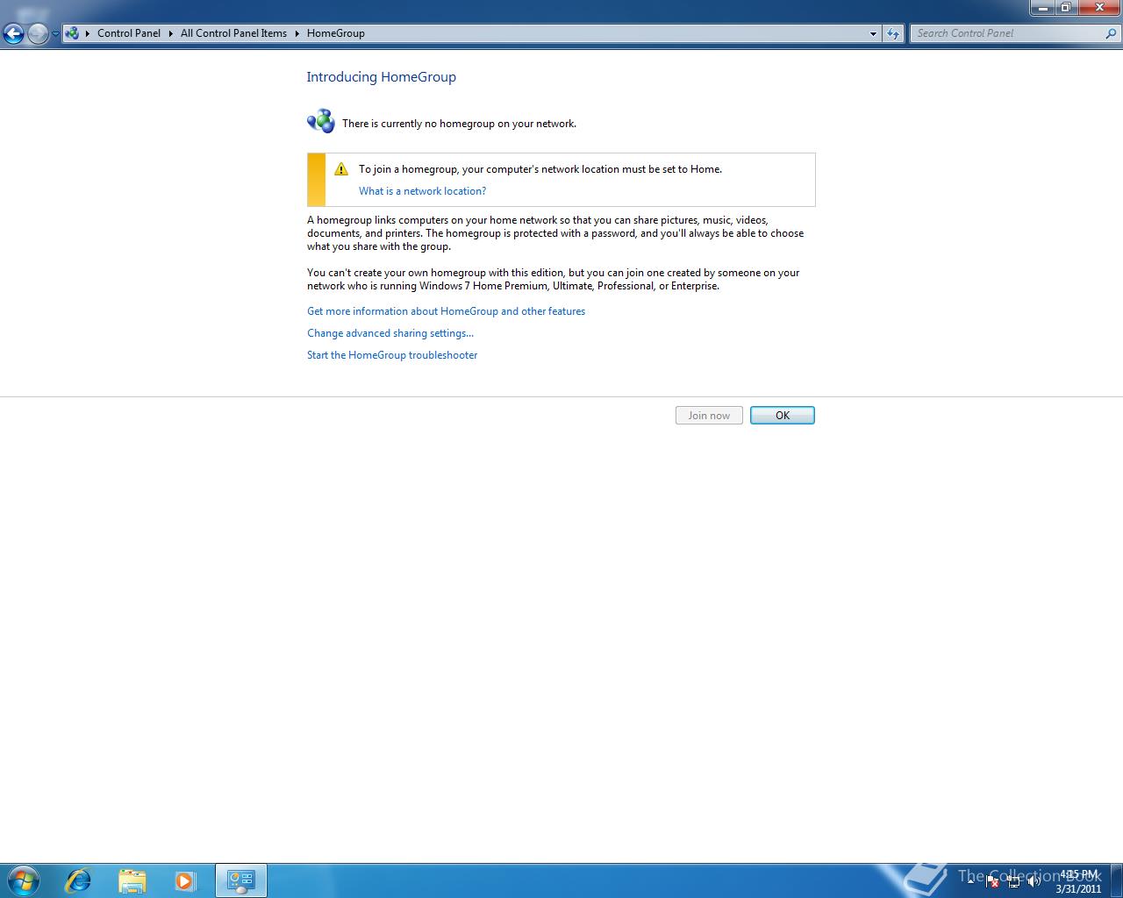Image resolution: width=1123 pixels, height=898 pixels.
Task: Open Change advanced sharing settings
Action: [x=390, y=333]
